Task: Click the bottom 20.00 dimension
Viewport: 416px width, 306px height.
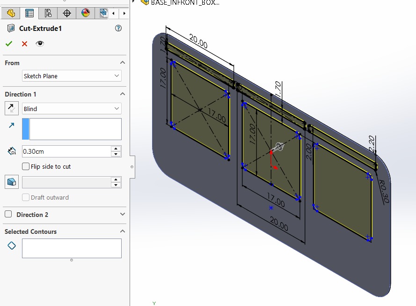Action: click(x=279, y=224)
